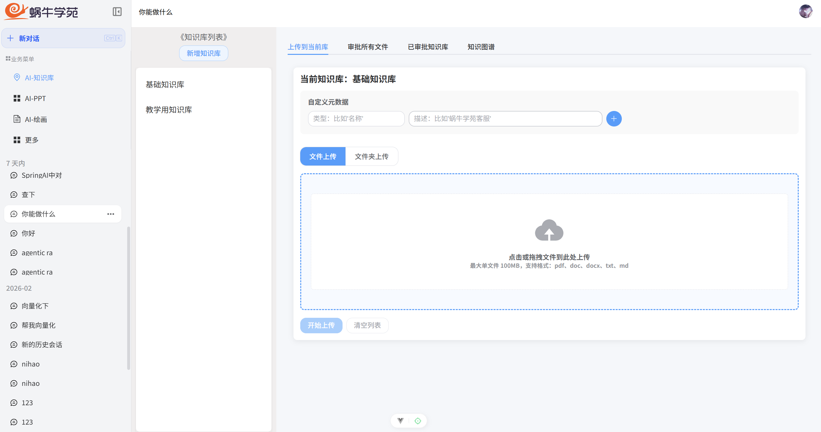
Task: Open the 新的历史会话 conversation
Action: [x=63, y=345]
